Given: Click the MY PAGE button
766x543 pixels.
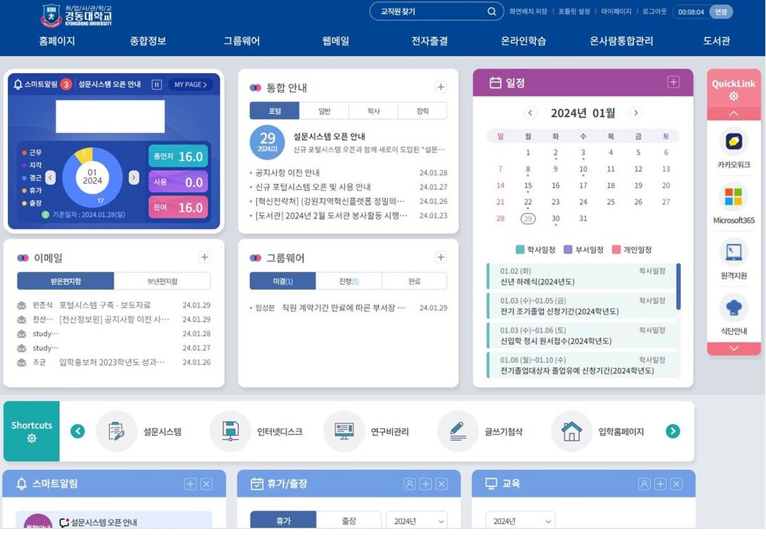Looking at the screenshot, I should (x=190, y=84).
